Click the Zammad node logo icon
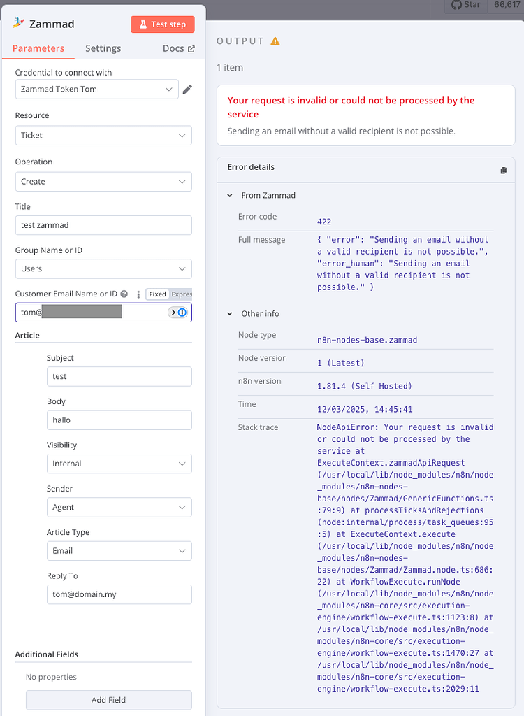This screenshot has height=716, width=524. 18,23
